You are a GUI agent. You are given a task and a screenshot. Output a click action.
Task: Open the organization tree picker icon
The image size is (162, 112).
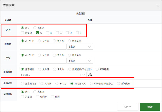point(90,75)
